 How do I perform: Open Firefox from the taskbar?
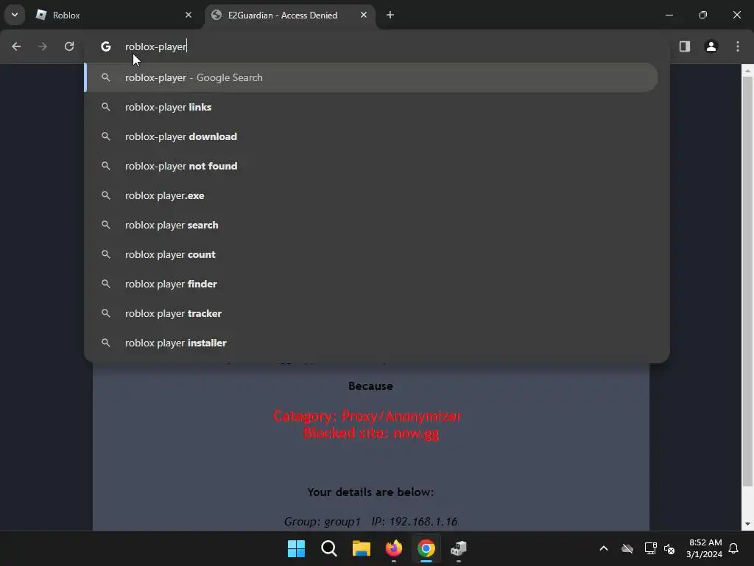pos(394,548)
